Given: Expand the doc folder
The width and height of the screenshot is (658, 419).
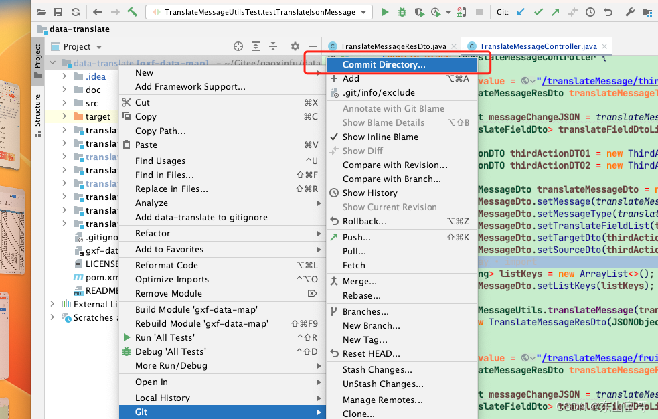Looking at the screenshot, I should [x=64, y=89].
